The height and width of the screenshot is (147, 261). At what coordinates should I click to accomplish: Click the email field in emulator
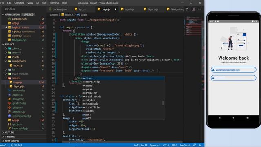click(233, 70)
